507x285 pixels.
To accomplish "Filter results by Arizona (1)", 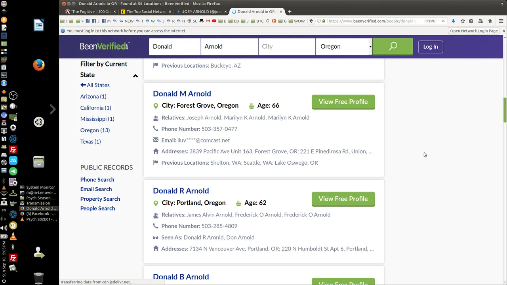I will [93, 96].
